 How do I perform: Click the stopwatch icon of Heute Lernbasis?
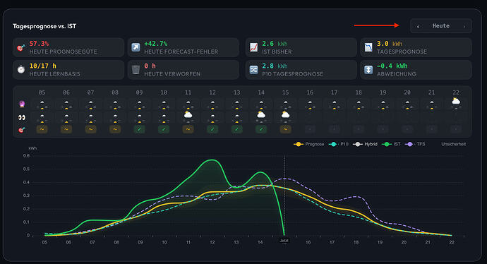point(21,70)
